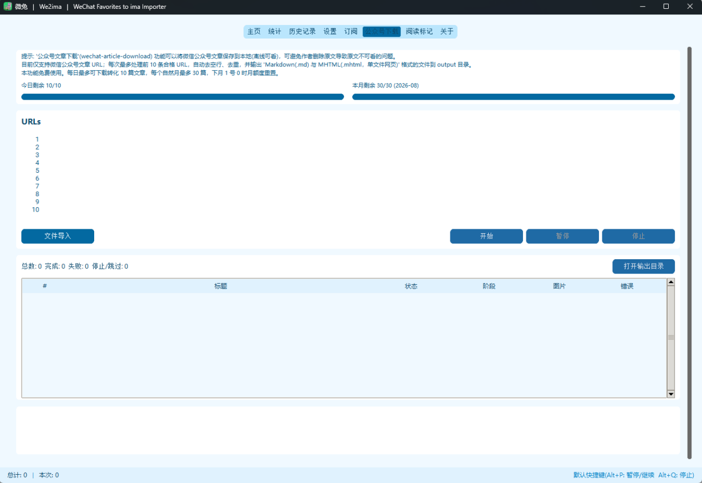Click 本次: 0 in the status bar
702x483 pixels.
click(49, 475)
